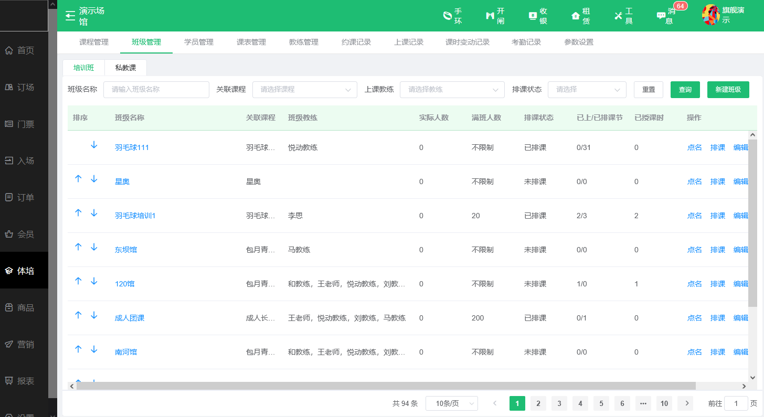Viewport: 764px width, 417px height.
Task: Open 排课 for the 成人团课 class
Action: coord(717,317)
